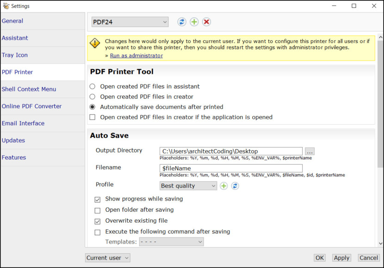
Task: Click the PDF24 icon in the title bar
Action: [x=5, y=6]
